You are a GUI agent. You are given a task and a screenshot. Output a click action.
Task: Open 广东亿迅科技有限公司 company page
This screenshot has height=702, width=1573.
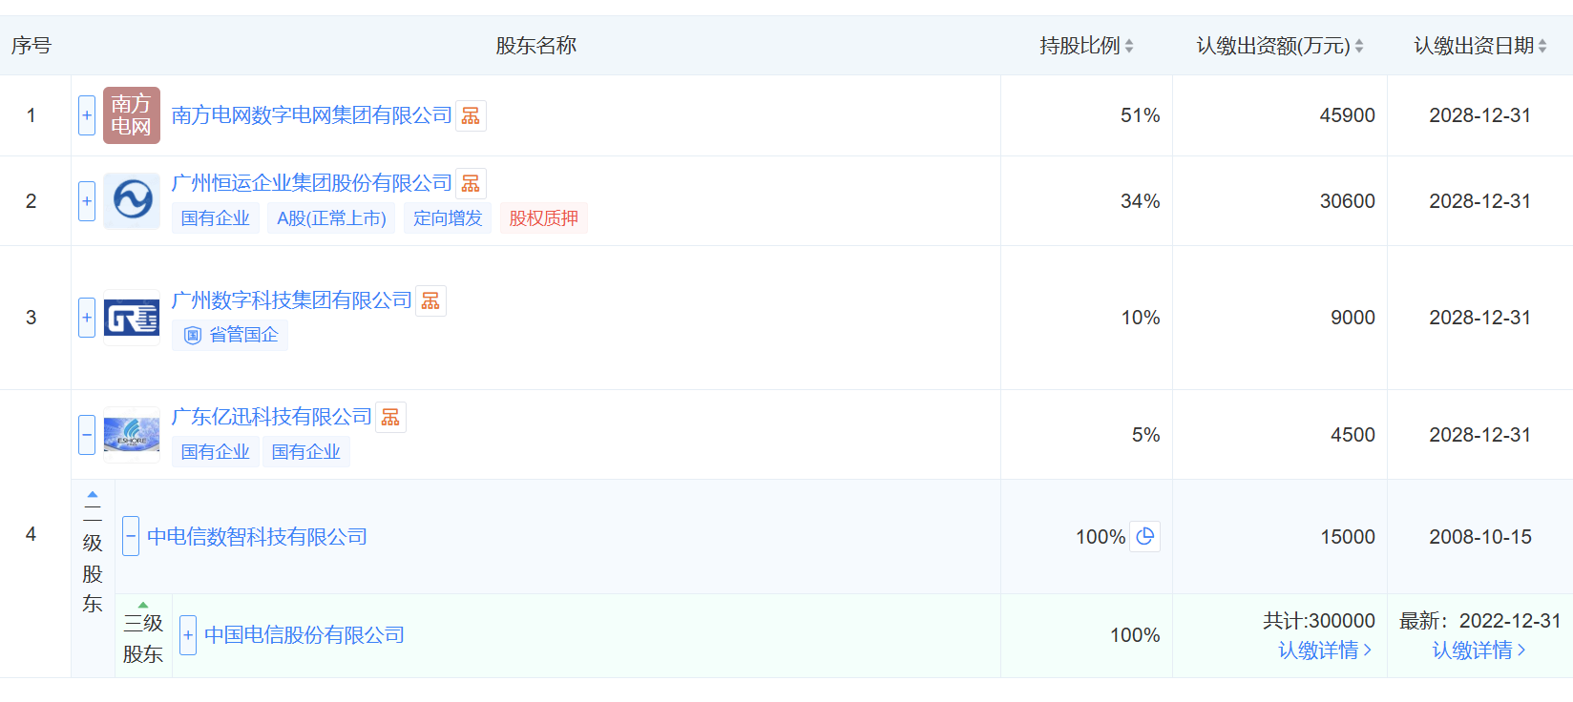point(272,417)
